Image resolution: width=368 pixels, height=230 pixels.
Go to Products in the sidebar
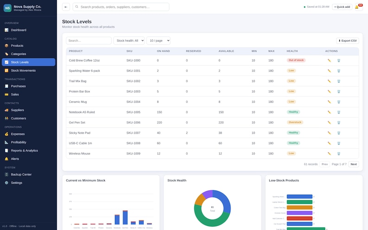pos(28,45)
